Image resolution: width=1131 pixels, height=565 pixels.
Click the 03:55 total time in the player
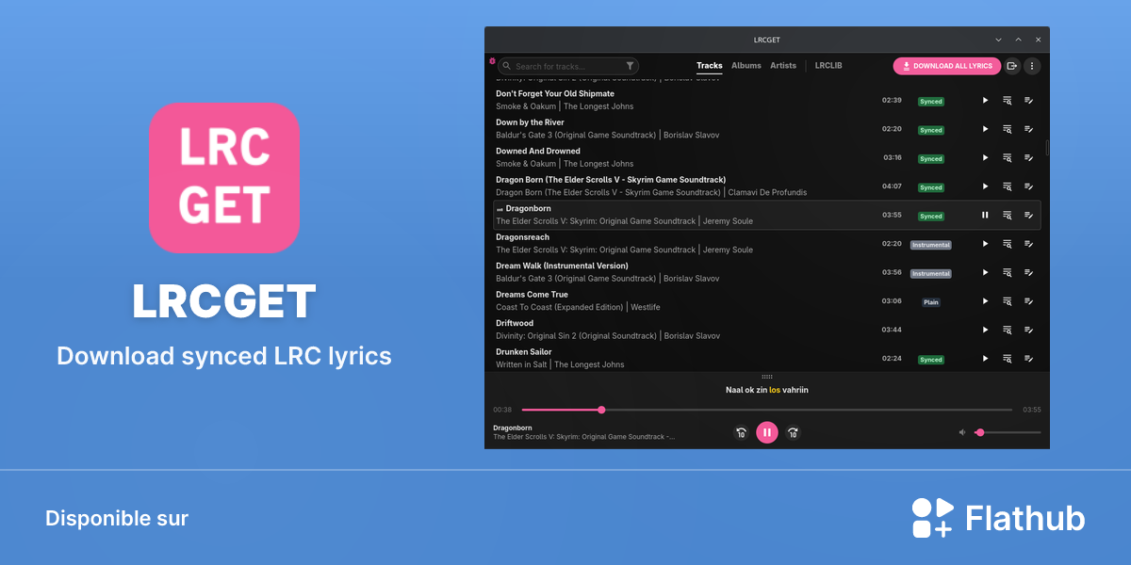tap(1032, 410)
